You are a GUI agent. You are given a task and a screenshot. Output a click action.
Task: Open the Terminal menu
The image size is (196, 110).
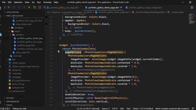point(47,2)
